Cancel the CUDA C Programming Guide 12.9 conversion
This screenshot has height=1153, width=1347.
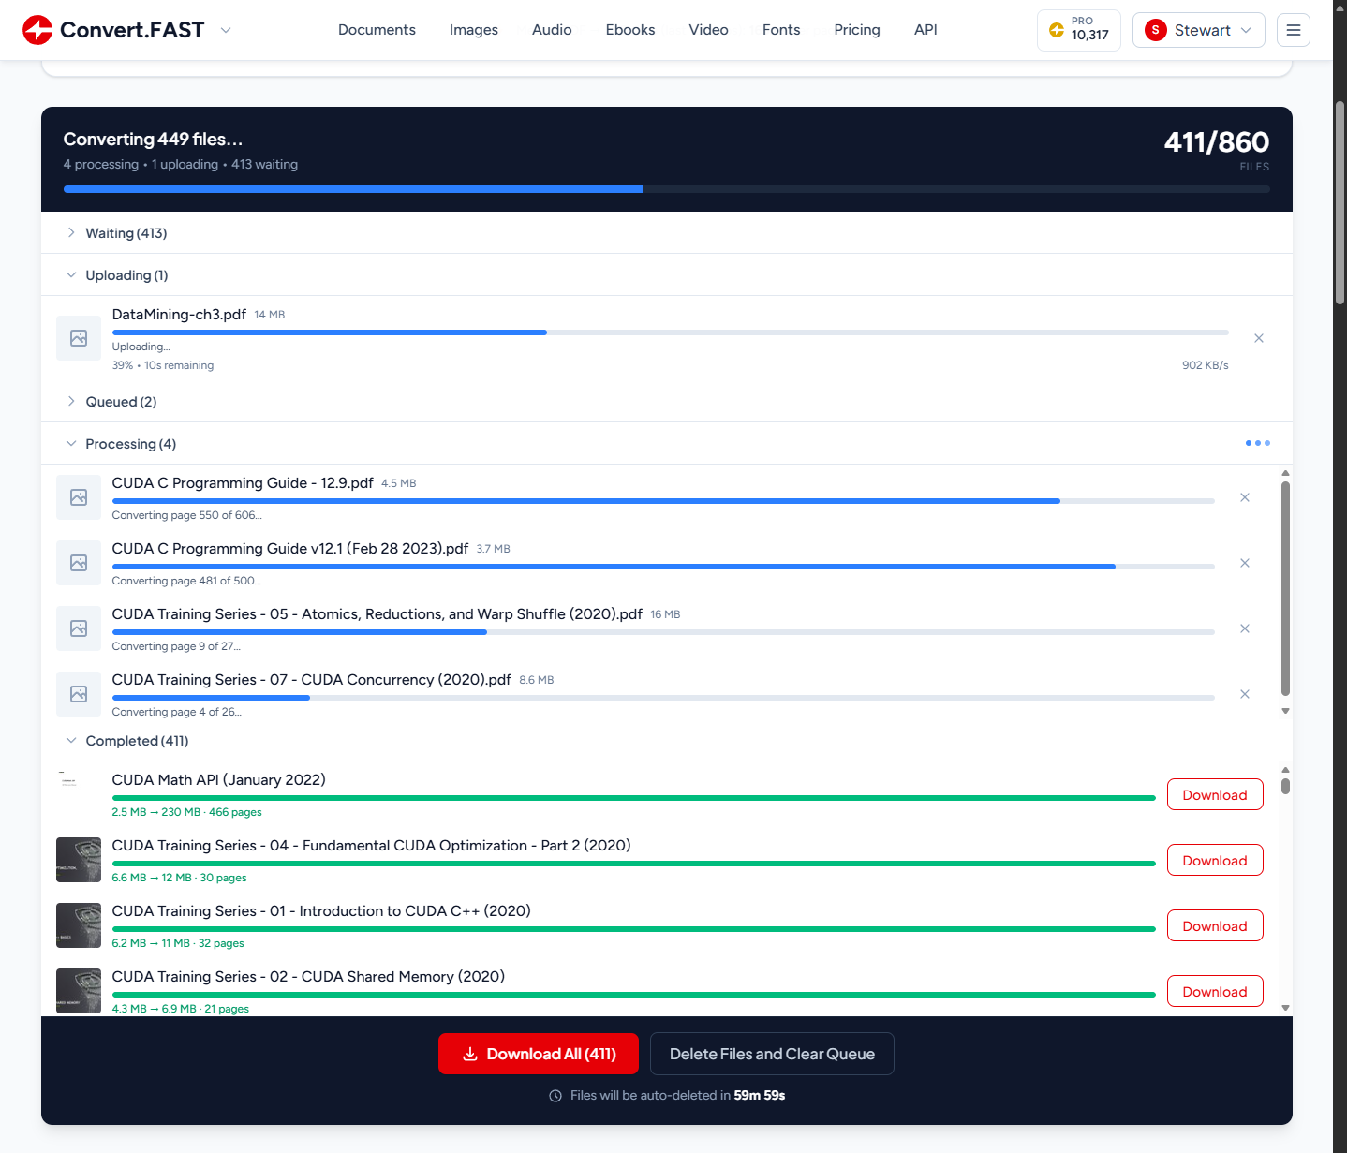[1245, 497]
